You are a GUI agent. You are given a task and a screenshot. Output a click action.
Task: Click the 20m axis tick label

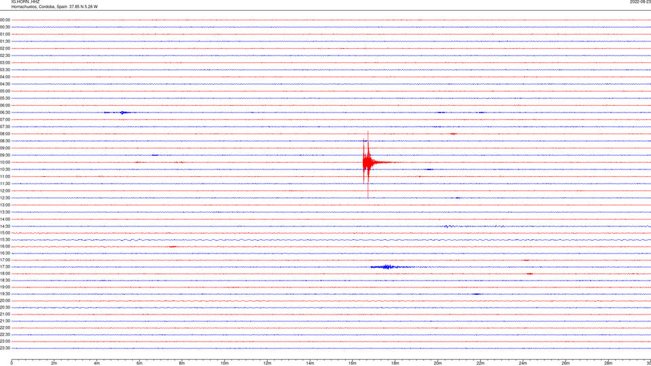(x=437, y=363)
